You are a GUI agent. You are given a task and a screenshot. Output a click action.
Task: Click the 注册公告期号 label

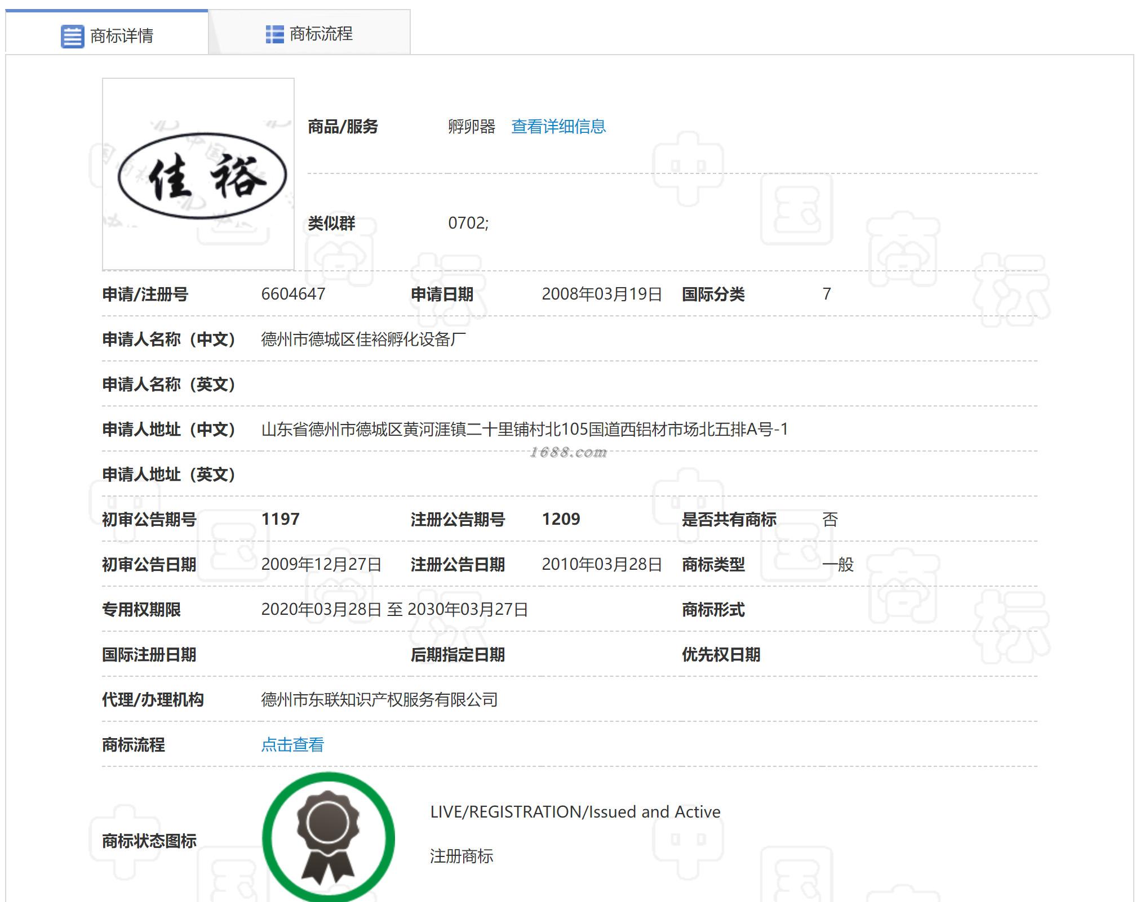(458, 519)
